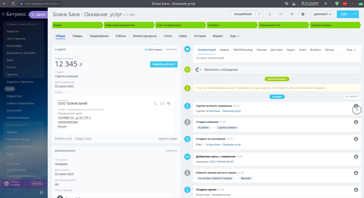364x198 pixels.
Task: Open chat with ООО "БЛАНК БАНК" company
Action: pyautogui.click(x=169, y=104)
